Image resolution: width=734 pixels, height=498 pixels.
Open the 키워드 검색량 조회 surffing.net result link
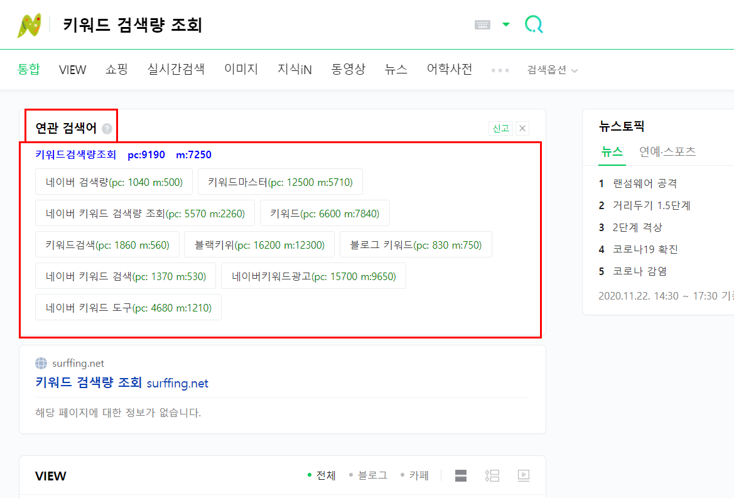click(x=122, y=383)
